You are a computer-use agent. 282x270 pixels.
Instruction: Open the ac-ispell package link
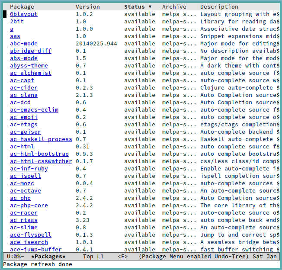coord(26,176)
